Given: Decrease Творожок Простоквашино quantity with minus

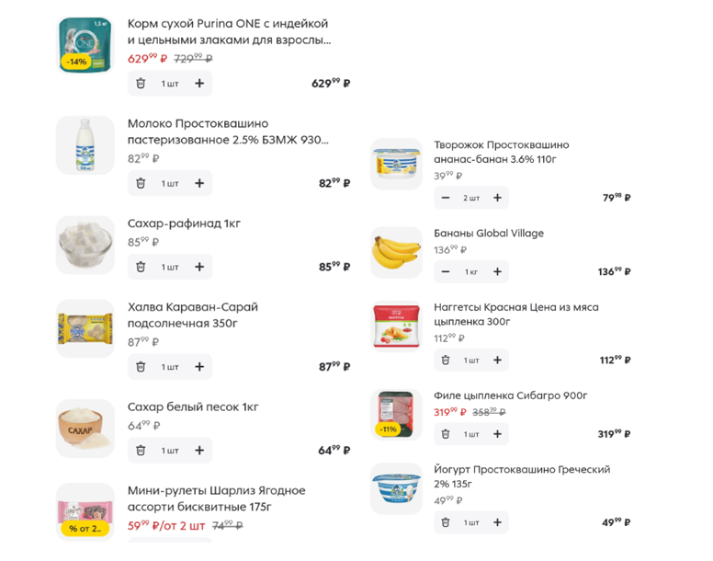Looking at the screenshot, I should coord(446,198).
